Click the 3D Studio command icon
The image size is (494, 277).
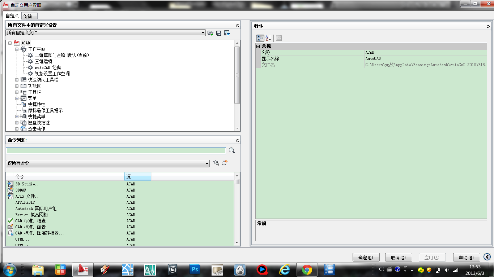click(x=10, y=184)
